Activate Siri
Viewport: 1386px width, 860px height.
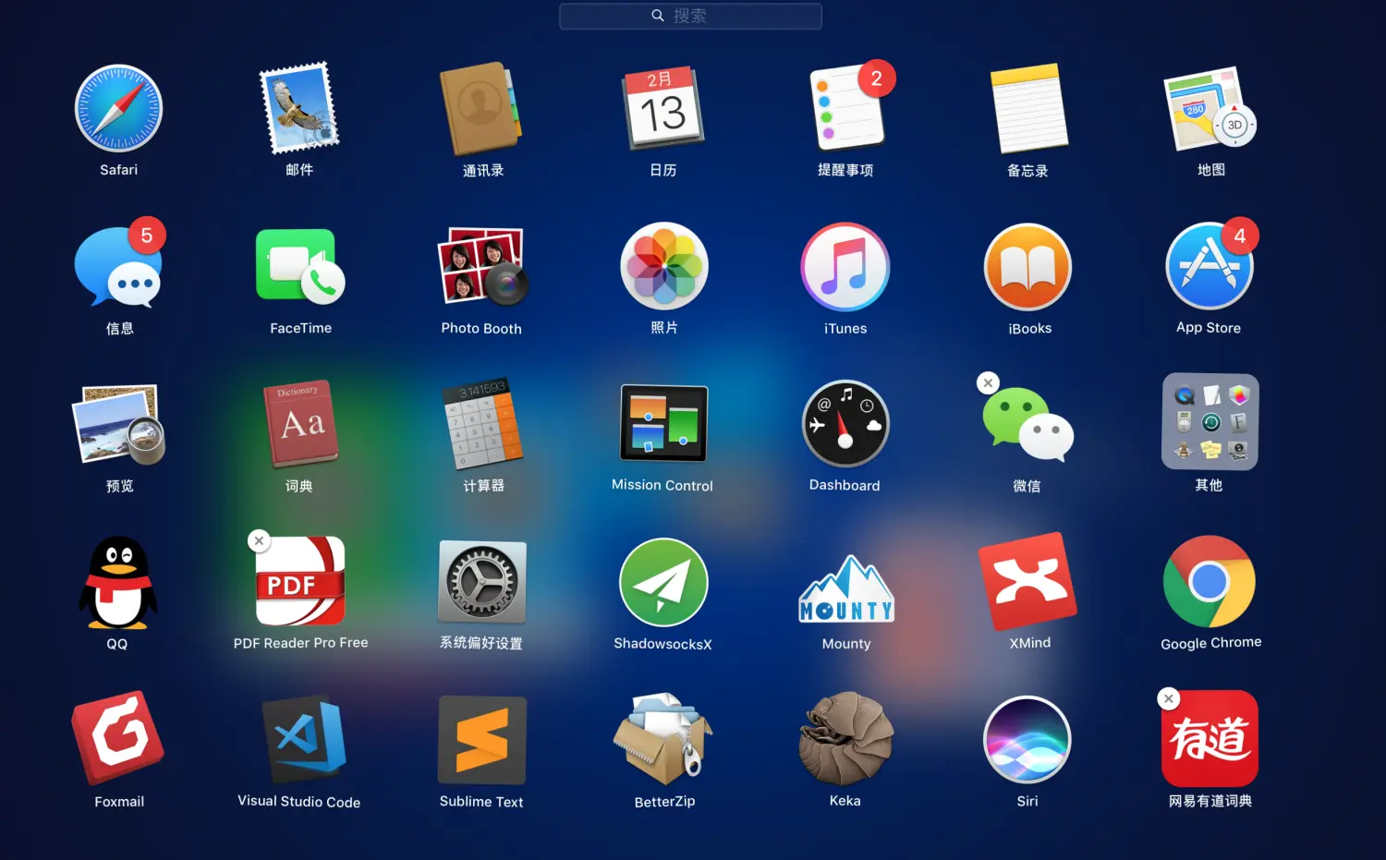pyautogui.click(x=1027, y=740)
